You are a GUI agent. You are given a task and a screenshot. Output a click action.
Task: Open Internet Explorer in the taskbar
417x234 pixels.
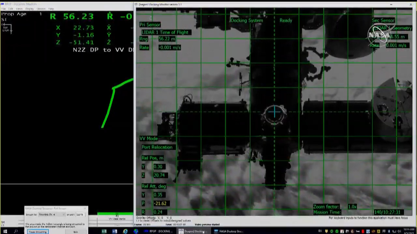pos(125,231)
